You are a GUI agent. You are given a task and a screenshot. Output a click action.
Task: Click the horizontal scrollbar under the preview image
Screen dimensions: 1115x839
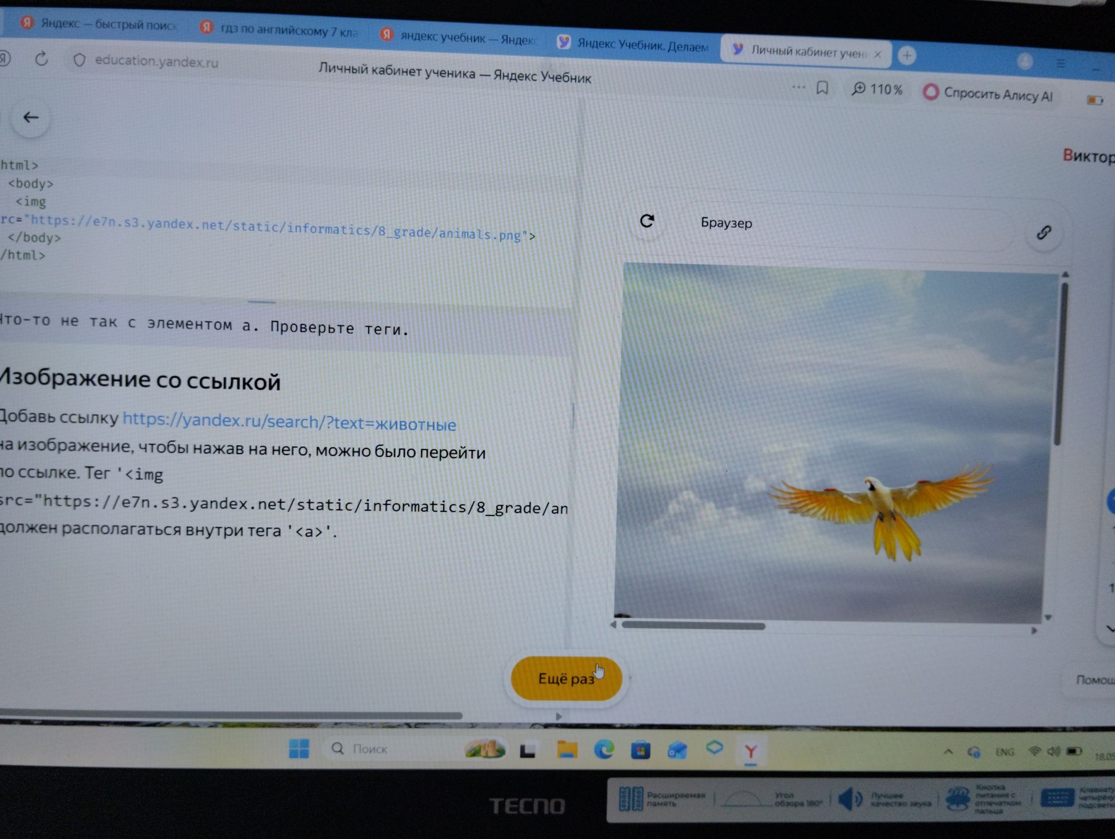693,626
